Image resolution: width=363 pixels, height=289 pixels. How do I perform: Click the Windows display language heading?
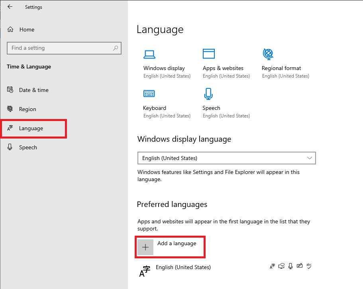tap(184, 139)
